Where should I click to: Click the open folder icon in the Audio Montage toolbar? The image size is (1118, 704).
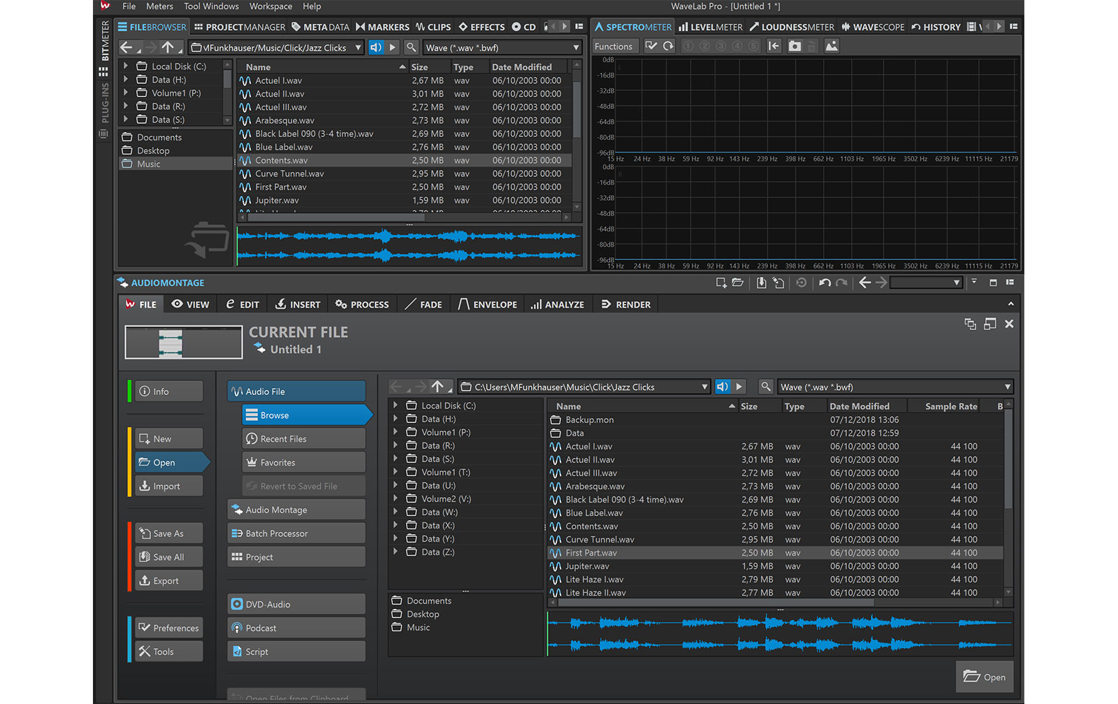click(x=737, y=282)
